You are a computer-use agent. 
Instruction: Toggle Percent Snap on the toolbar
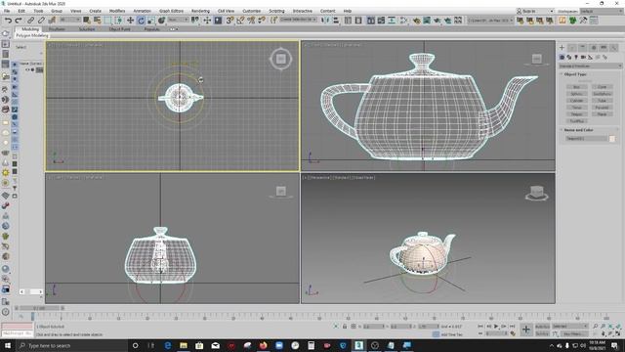pyautogui.click(x=251, y=20)
